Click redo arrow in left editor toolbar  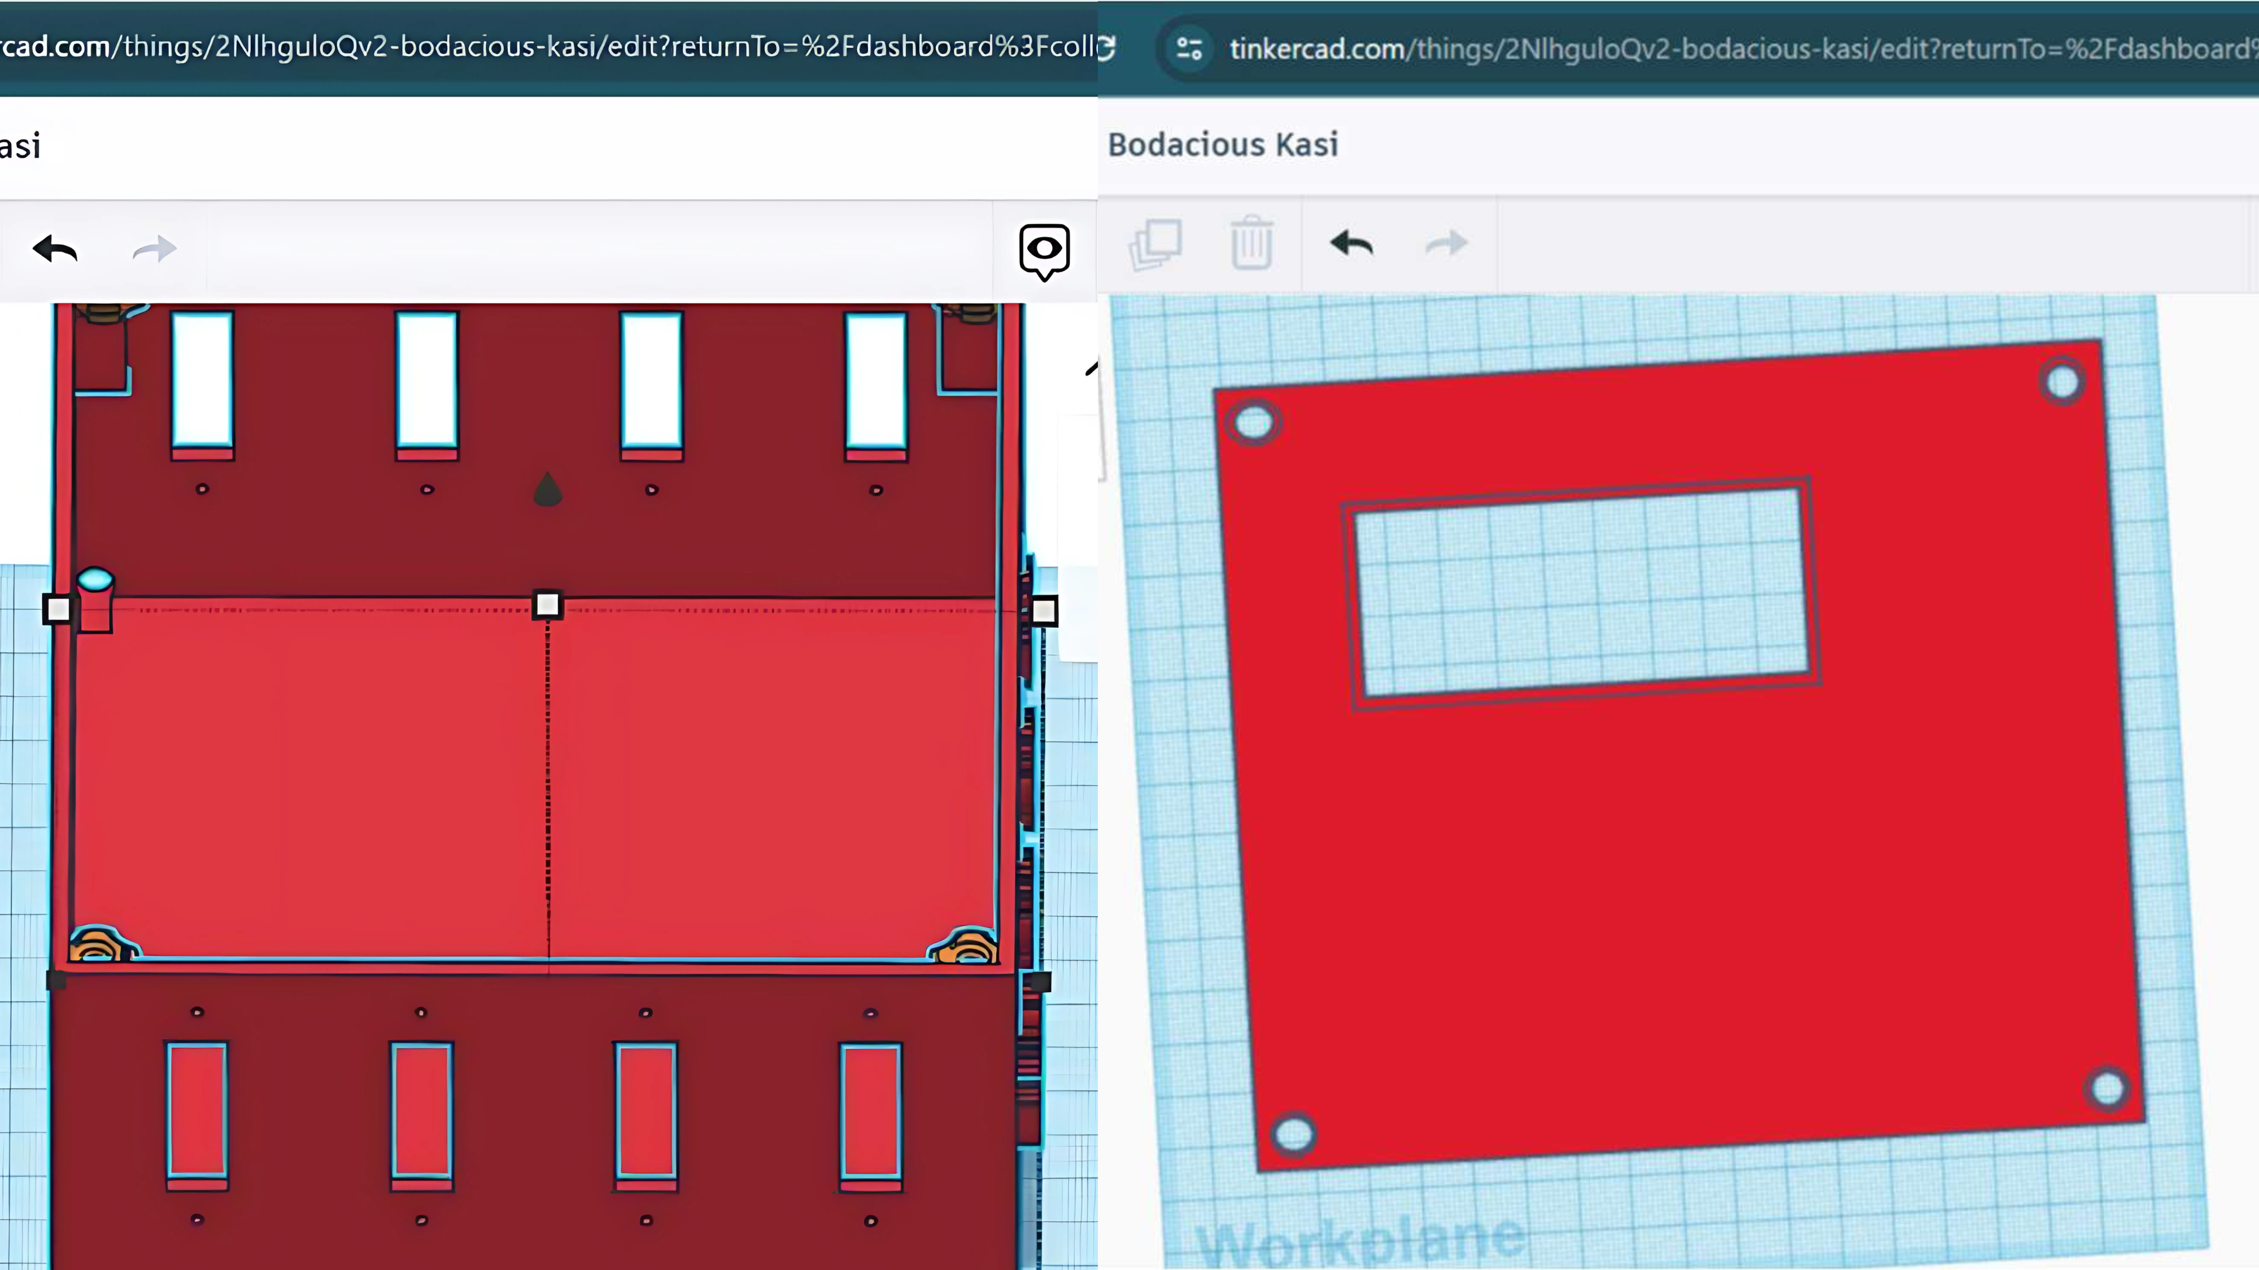pyautogui.click(x=154, y=250)
